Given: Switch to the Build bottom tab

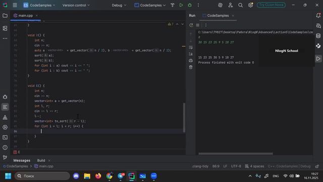Looking at the screenshot, I should pyautogui.click(x=41, y=160).
